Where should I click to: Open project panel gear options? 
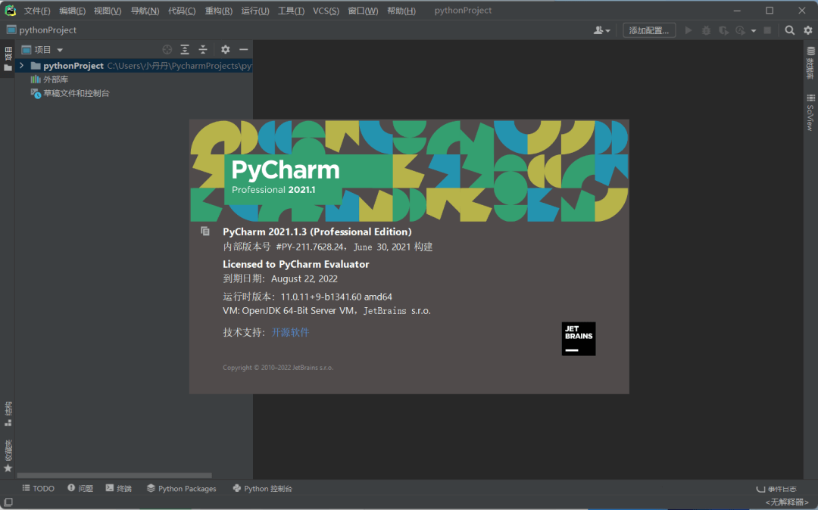pos(225,50)
